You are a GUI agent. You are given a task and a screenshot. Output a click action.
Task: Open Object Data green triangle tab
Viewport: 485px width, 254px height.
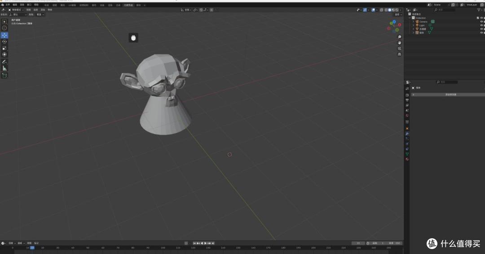coord(407,154)
